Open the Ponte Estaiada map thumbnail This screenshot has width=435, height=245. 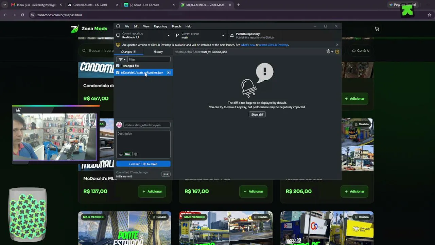click(125, 228)
